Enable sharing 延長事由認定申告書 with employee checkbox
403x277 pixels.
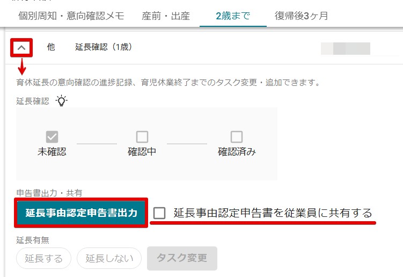[x=159, y=213]
